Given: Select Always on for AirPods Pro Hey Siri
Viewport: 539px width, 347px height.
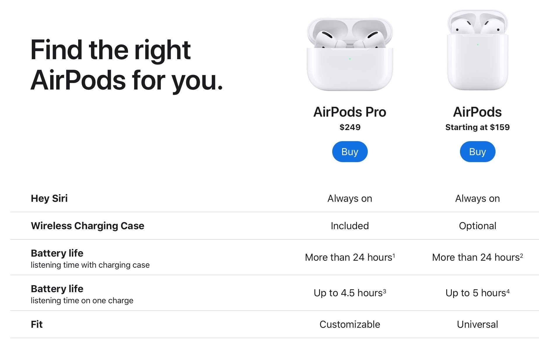Looking at the screenshot, I should (x=349, y=199).
